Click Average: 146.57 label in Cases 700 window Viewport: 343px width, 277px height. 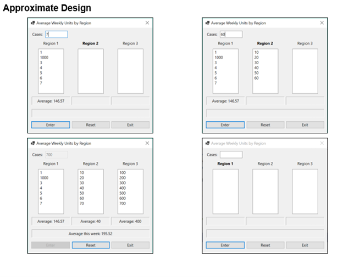(x=51, y=222)
